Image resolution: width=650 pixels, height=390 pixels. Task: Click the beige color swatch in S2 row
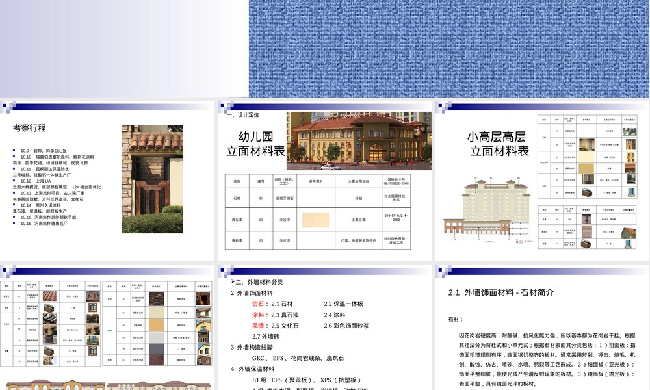(315, 220)
